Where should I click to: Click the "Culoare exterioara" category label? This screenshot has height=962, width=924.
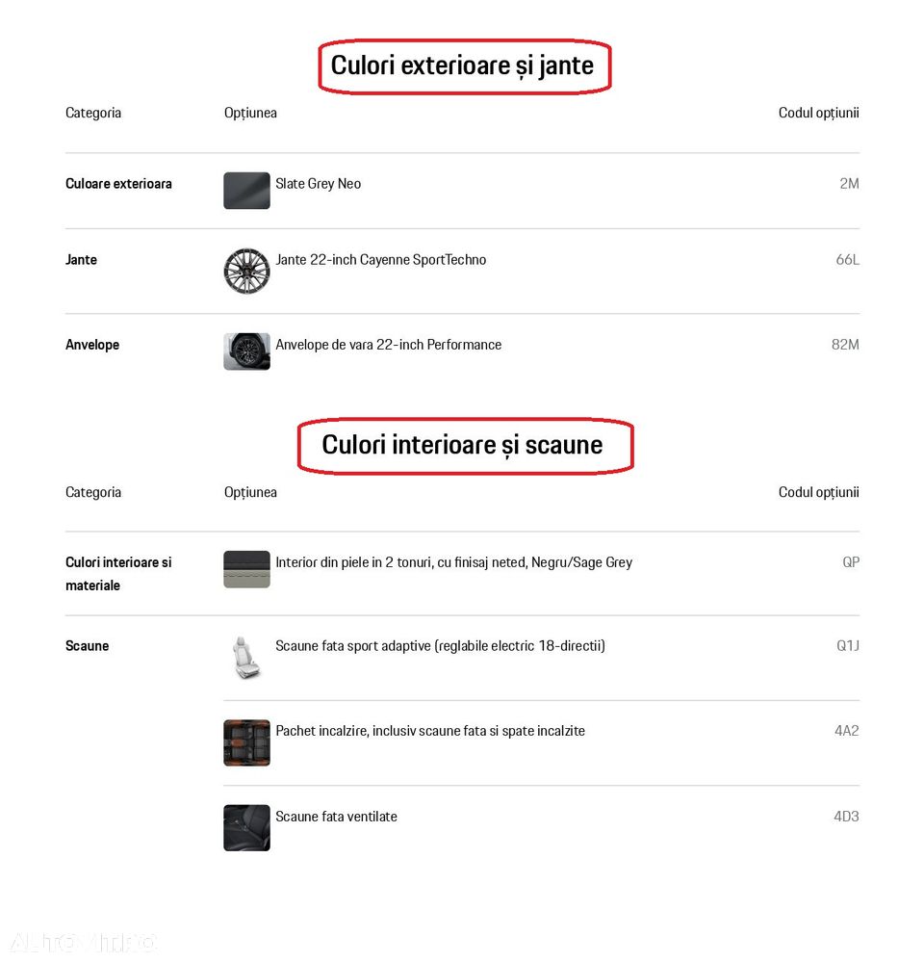click(118, 184)
